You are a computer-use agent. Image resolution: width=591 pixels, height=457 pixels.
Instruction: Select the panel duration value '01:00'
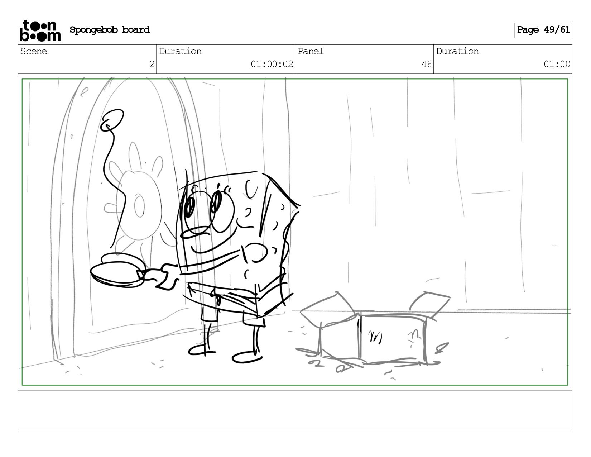coord(557,64)
